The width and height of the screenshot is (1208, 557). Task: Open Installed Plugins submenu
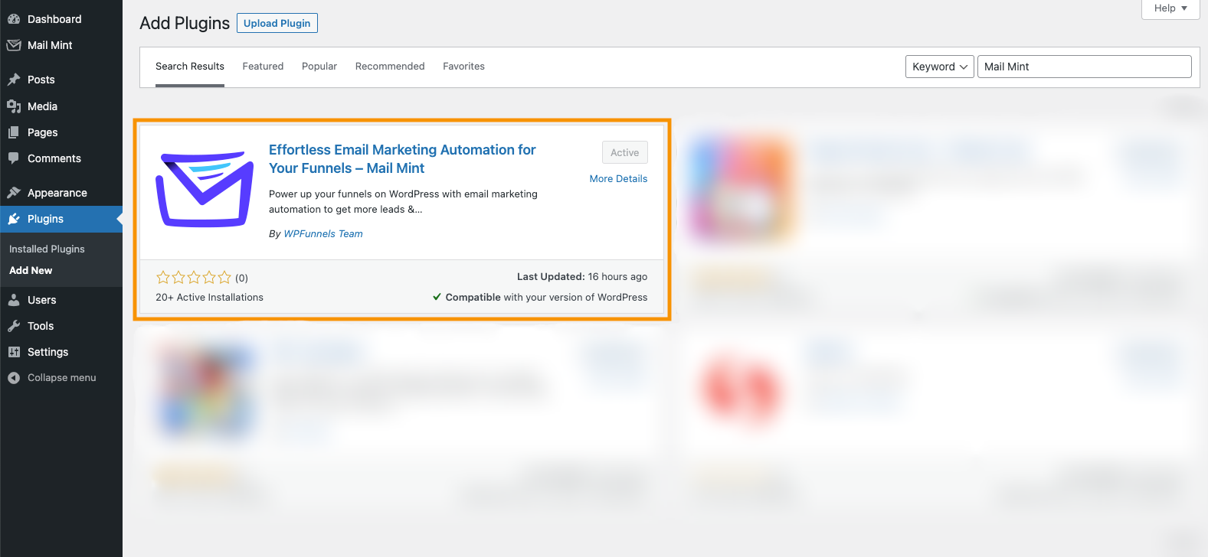(47, 249)
